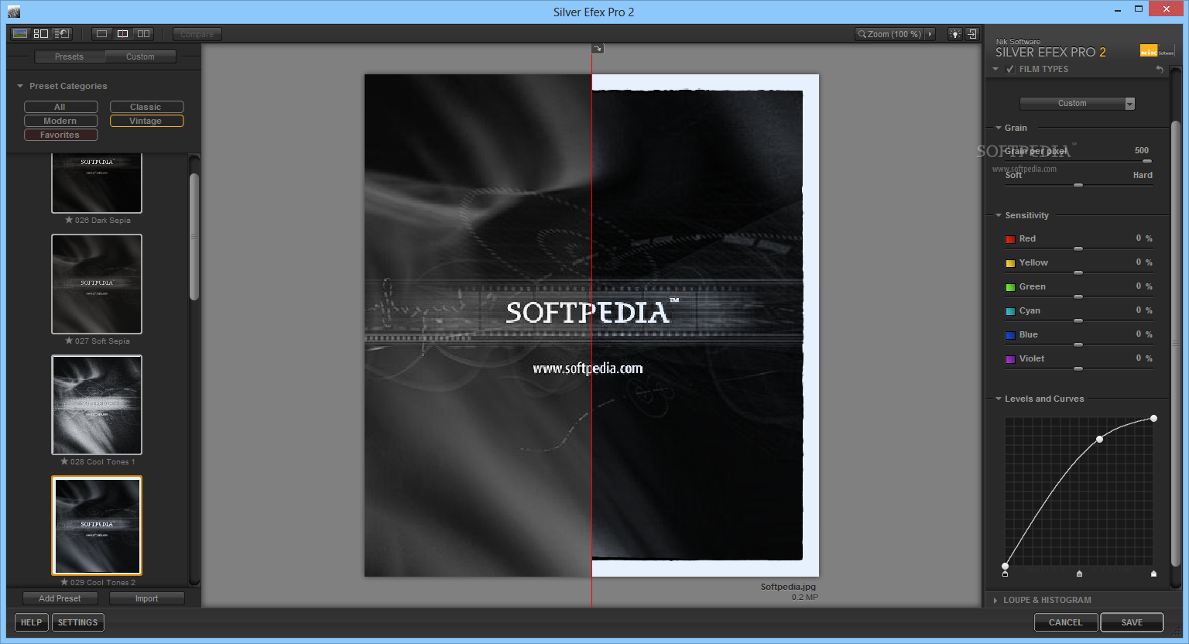Click the Yellow sensitivity slider
Viewport: 1189px width, 644px height.
click(1078, 272)
